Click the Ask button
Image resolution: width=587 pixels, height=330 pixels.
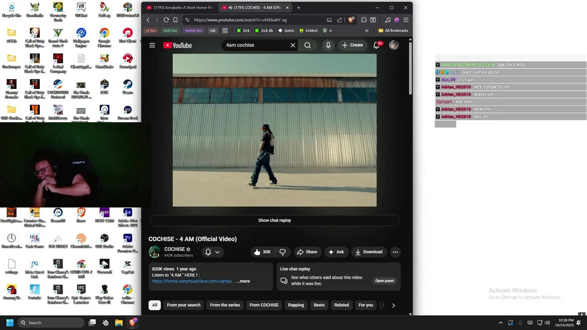point(336,252)
